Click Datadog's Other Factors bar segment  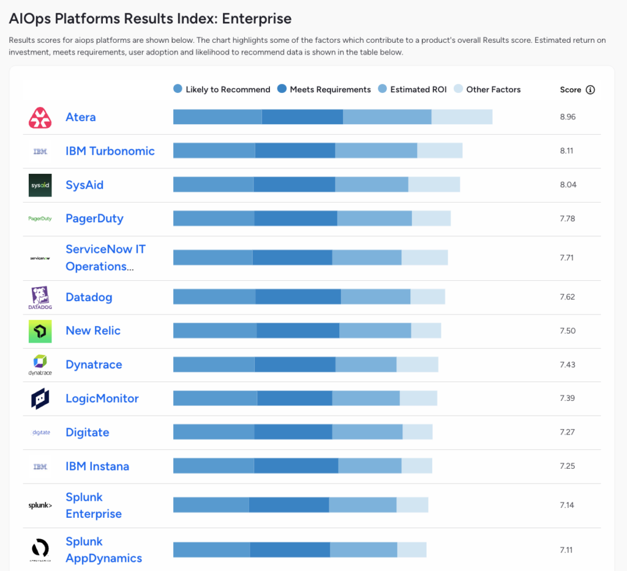coord(427,297)
